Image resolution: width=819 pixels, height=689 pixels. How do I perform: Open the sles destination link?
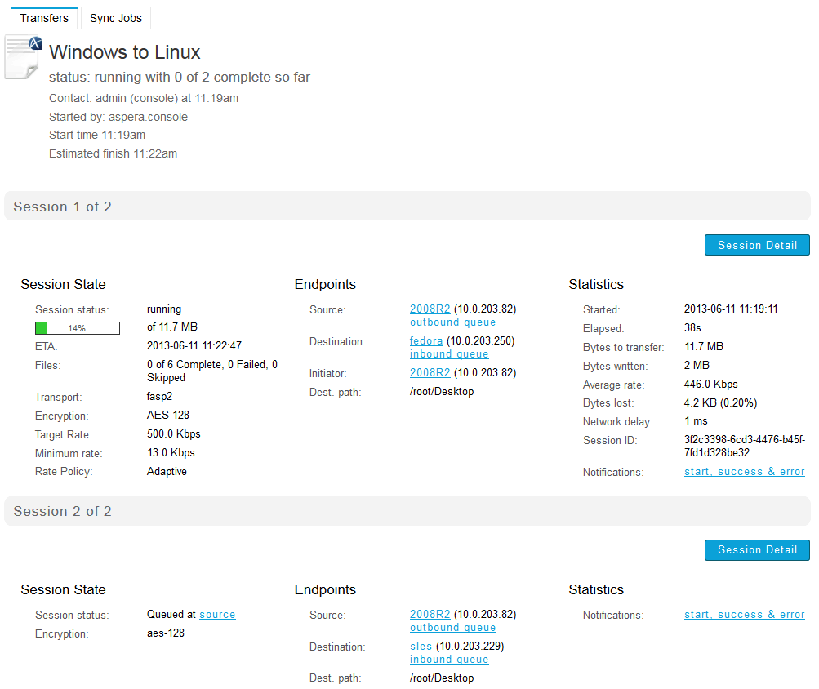(421, 647)
